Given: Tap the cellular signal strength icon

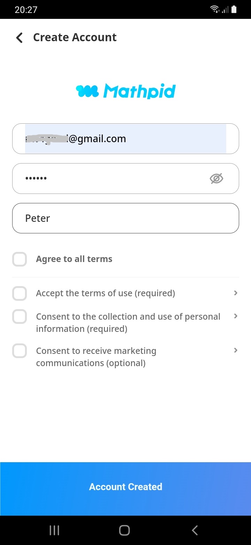Looking at the screenshot, I should coord(225,9).
